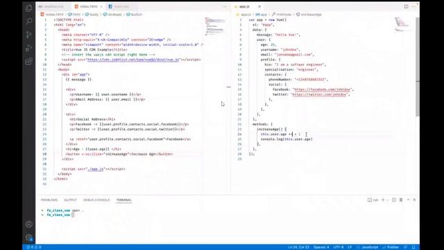Click the Increase Age button code line
444x250 pixels.
pyautogui.click(x=119, y=154)
